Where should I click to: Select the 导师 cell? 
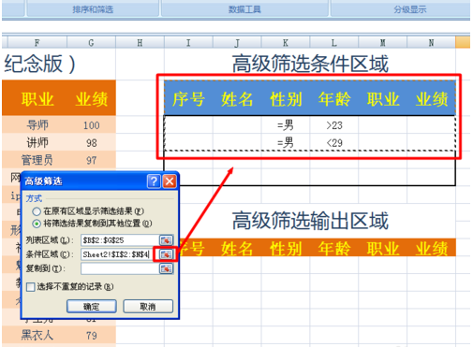point(37,125)
